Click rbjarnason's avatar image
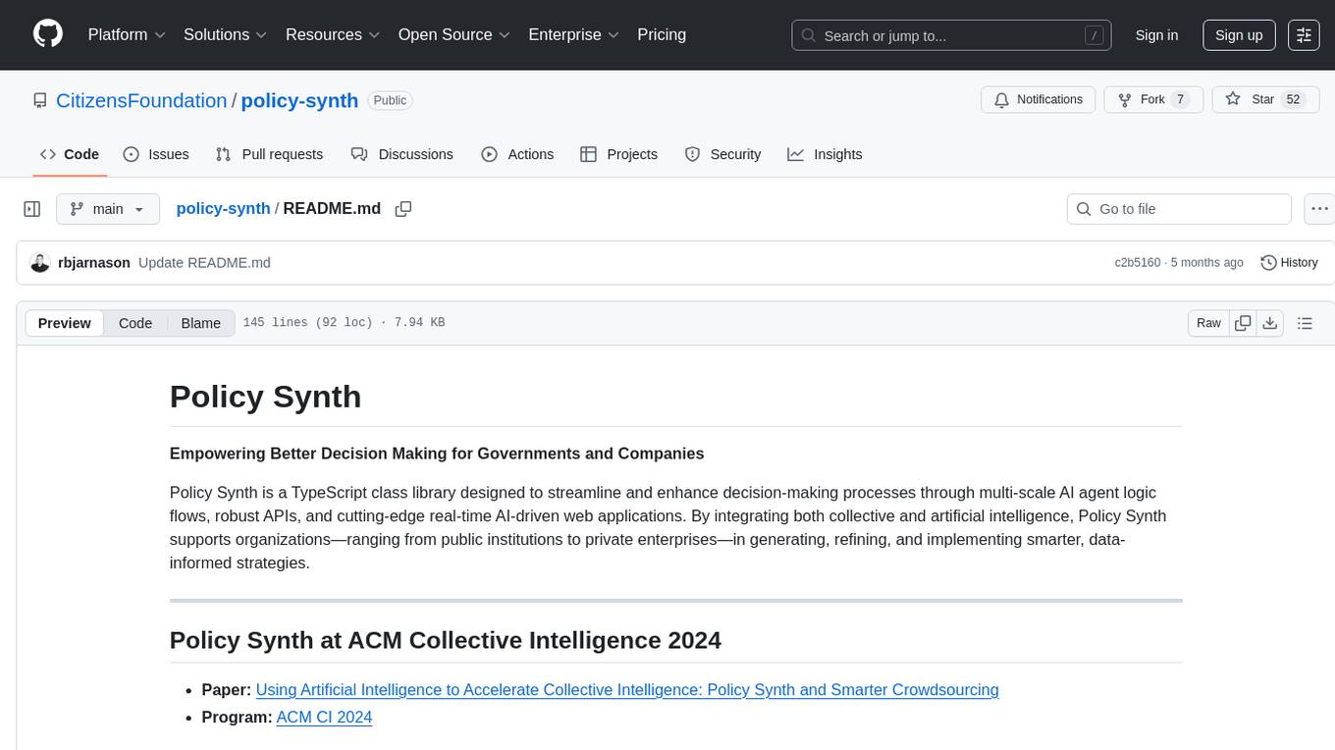The width and height of the screenshot is (1335, 750). tap(40, 262)
